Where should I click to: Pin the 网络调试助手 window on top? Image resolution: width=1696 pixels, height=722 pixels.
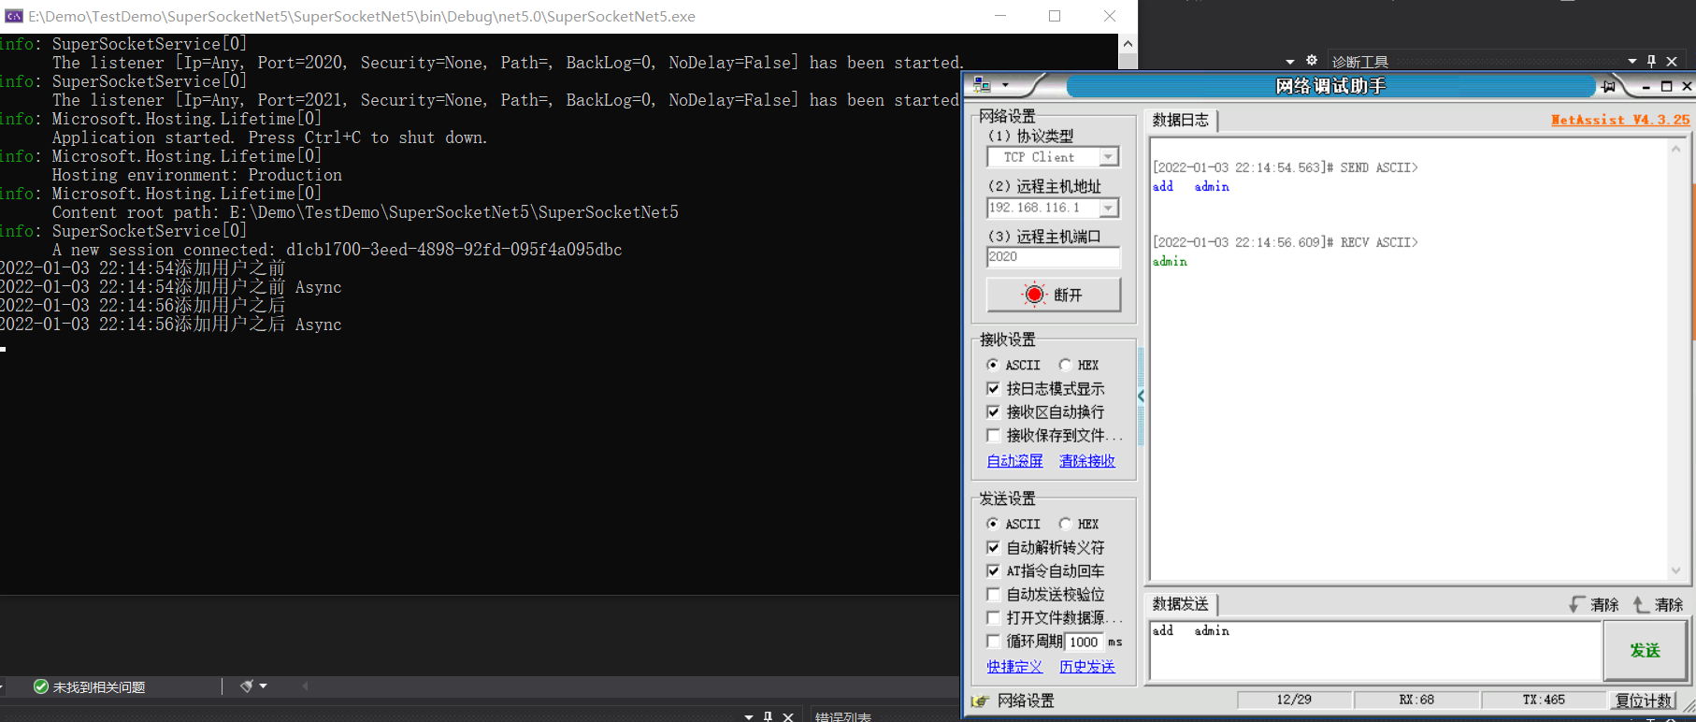(1608, 86)
